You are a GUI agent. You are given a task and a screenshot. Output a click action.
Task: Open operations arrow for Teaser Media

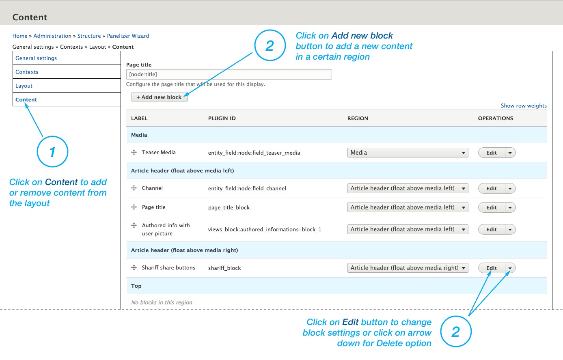coord(510,153)
